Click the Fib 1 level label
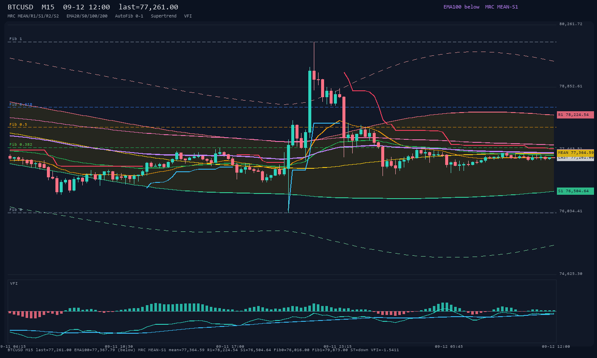 [16, 39]
